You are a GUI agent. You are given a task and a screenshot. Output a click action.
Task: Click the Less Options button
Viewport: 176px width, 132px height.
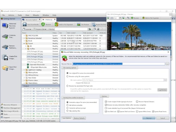coord(67,118)
